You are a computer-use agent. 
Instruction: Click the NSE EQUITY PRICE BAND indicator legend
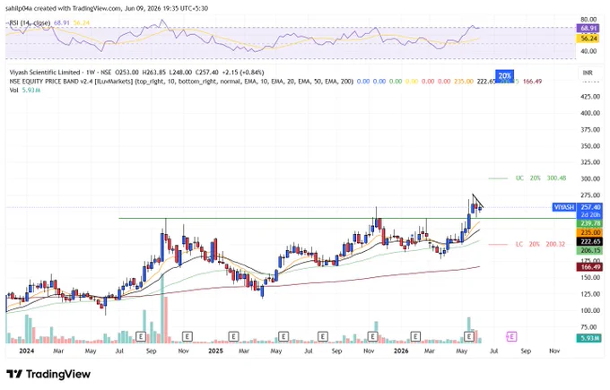point(181,82)
